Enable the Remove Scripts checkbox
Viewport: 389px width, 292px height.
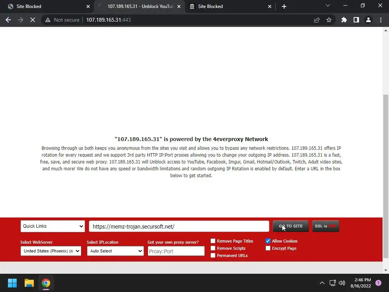[213, 248]
